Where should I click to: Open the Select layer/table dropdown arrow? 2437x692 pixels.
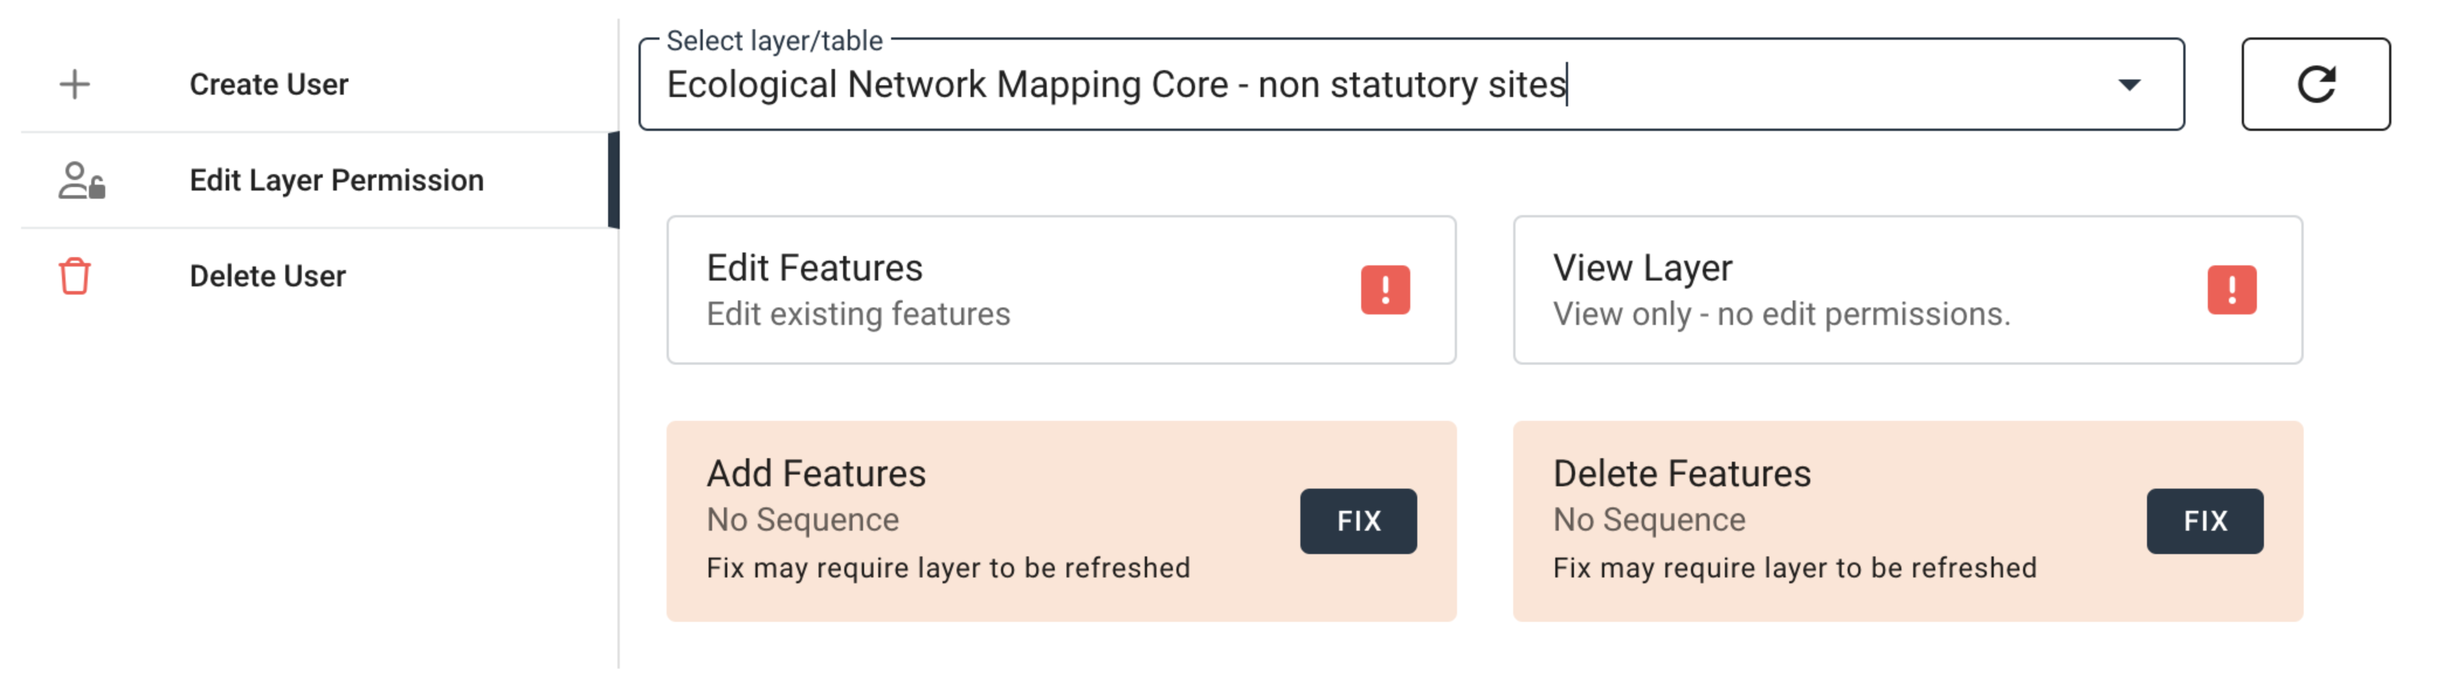(2129, 85)
